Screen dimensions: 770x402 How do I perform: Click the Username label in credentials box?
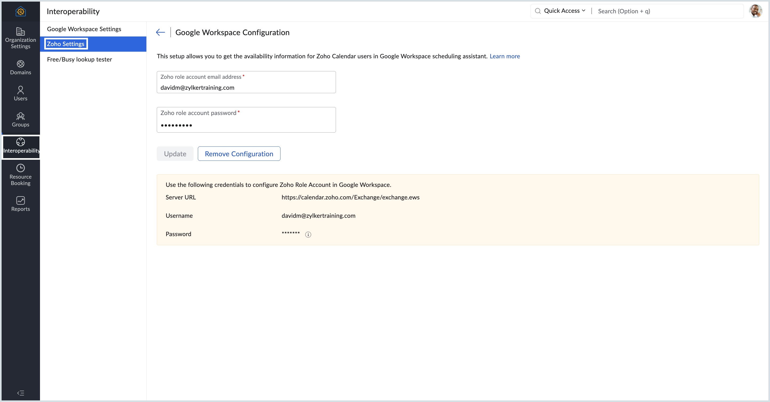pyautogui.click(x=179, y=215)
